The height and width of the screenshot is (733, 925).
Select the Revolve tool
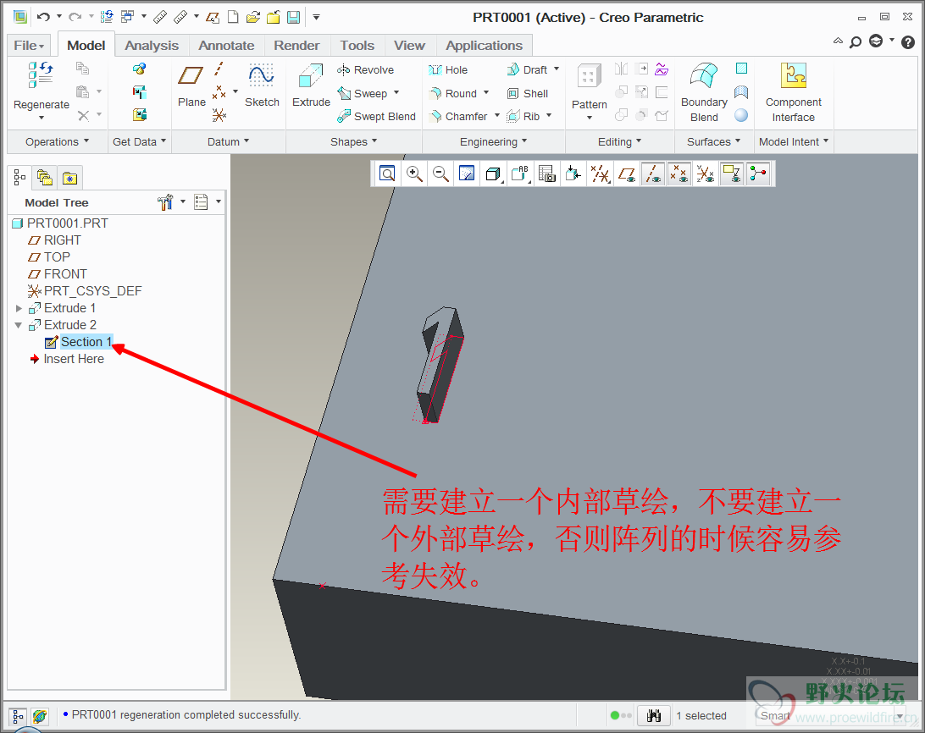365,69
